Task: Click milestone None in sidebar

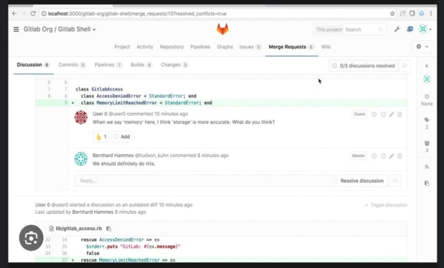Action: [x=427, y=100]
